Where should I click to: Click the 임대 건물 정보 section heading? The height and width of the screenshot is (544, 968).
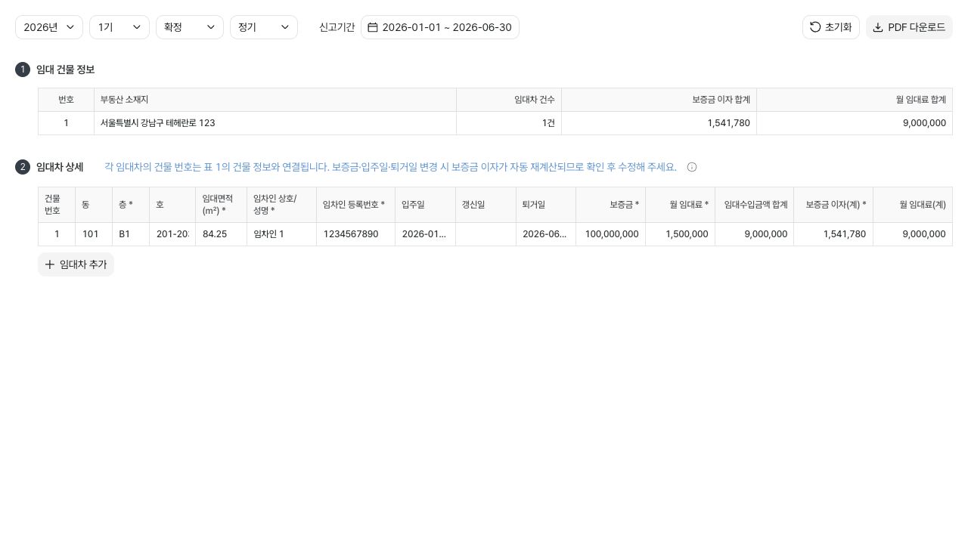(x=65, y=70)
